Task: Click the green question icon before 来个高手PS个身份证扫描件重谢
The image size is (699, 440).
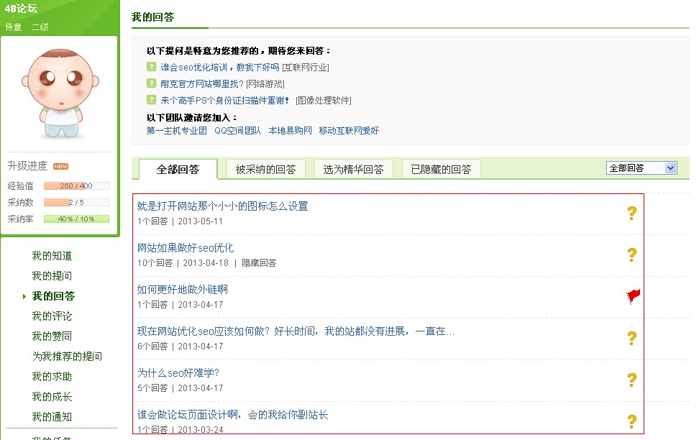Action: [x=151, y=101]
